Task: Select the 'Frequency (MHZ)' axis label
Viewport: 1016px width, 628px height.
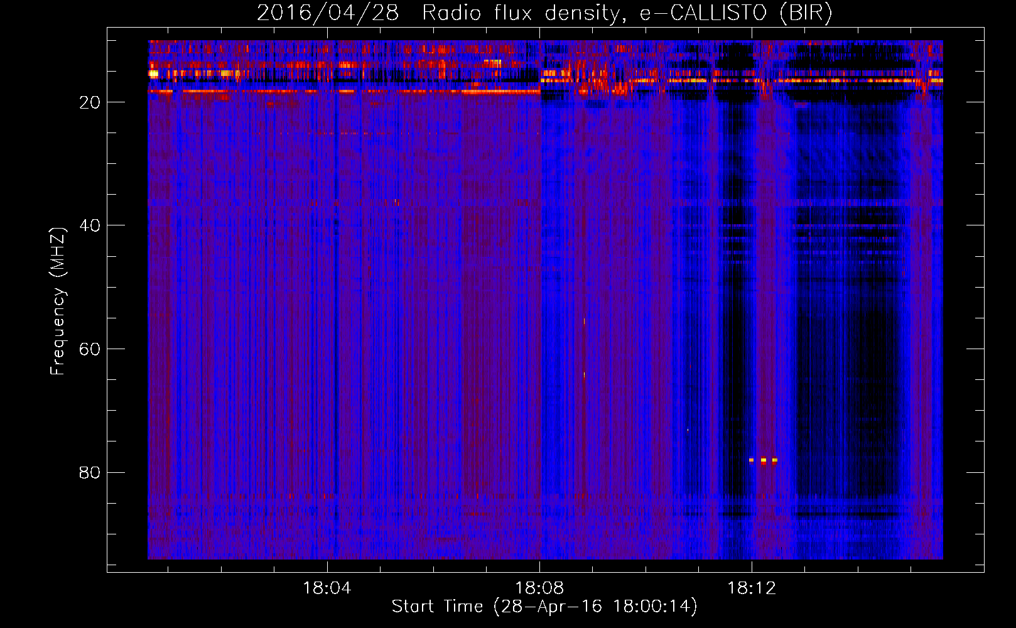Action: (x=57, y=301)
